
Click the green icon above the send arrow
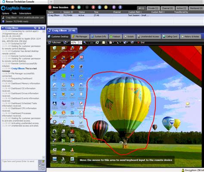click(x=43, y=161)
